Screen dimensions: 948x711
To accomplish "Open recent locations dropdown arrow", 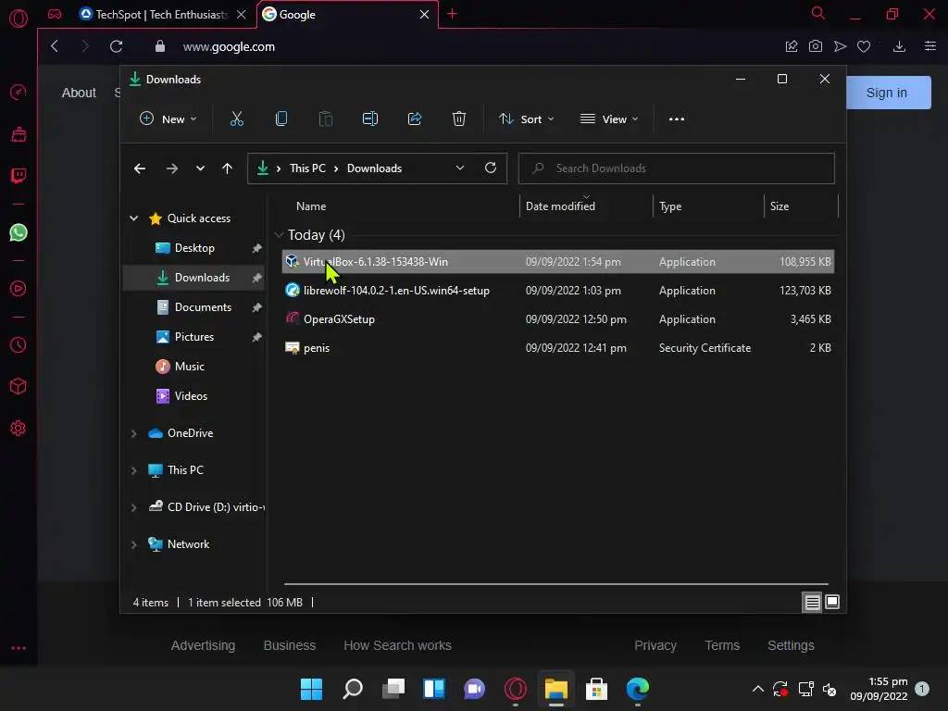I will 200,168.
